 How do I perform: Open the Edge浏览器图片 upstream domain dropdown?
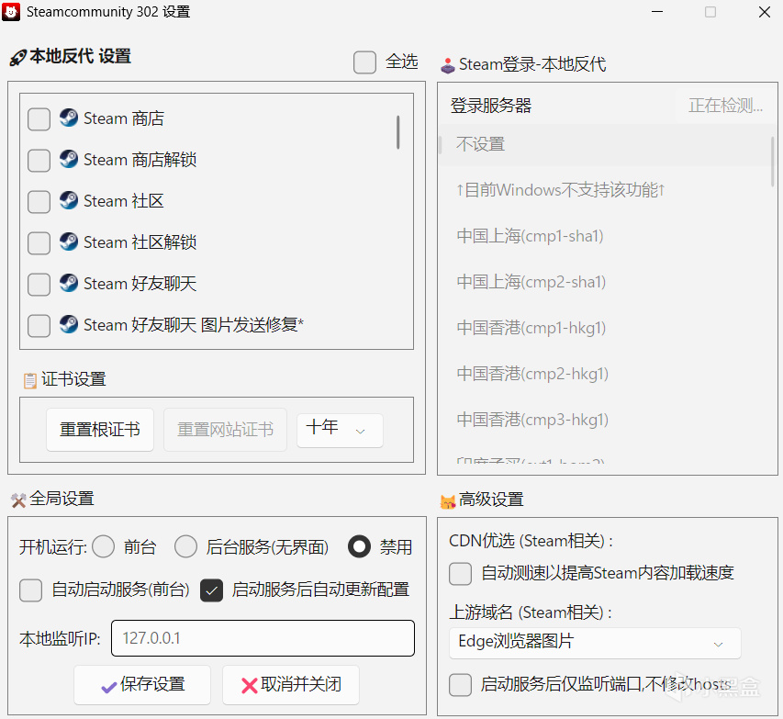[595, 643]
